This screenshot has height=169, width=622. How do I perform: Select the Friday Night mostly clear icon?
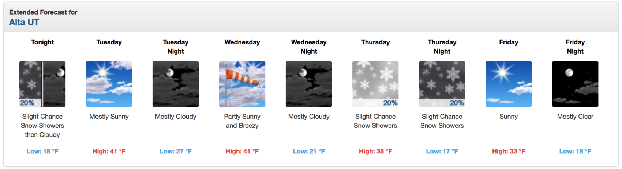(x=575, y=84)
